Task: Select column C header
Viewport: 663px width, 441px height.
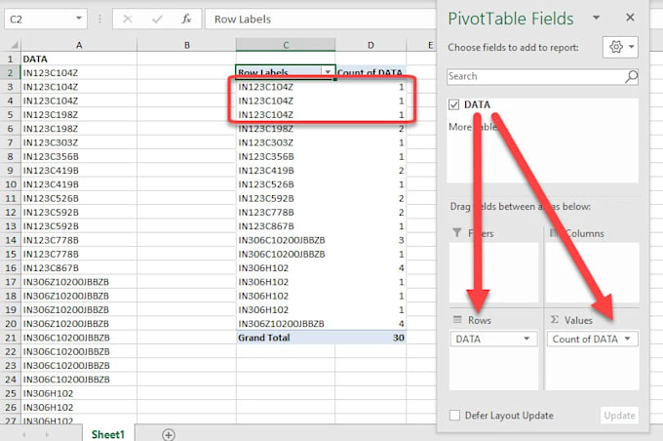Action: [x=286, y=45]
